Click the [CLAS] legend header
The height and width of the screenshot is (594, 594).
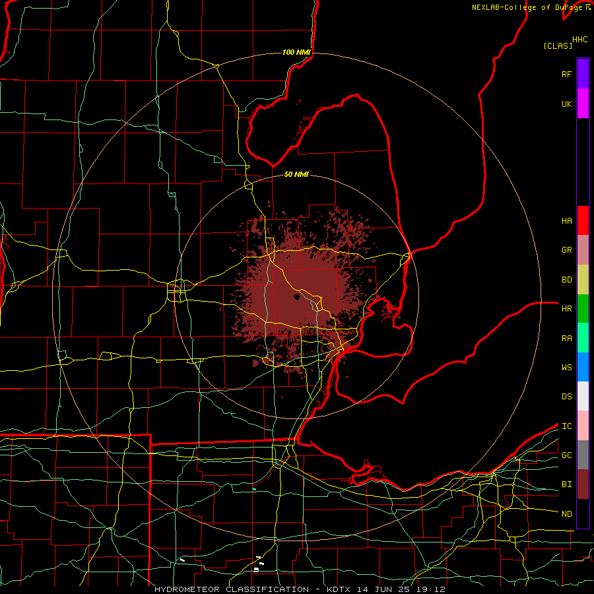point(558,46)
